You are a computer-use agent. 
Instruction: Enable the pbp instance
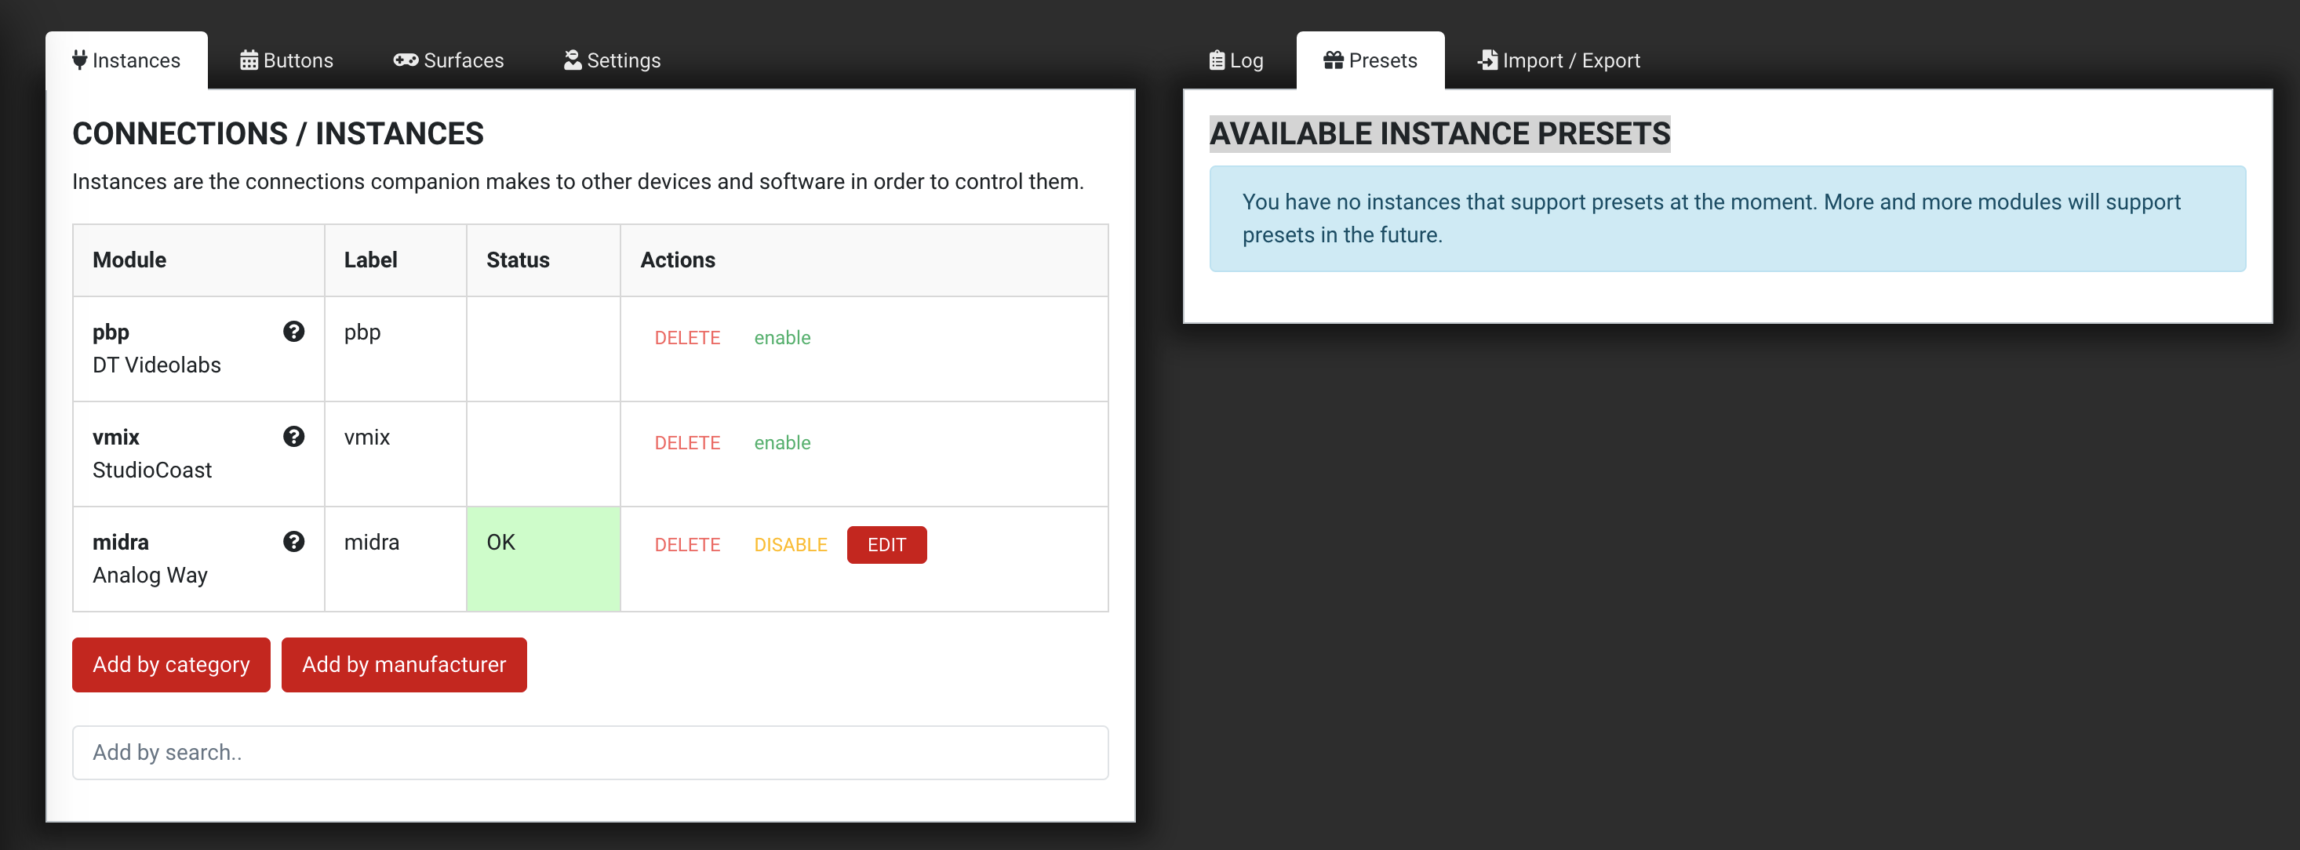782,337
